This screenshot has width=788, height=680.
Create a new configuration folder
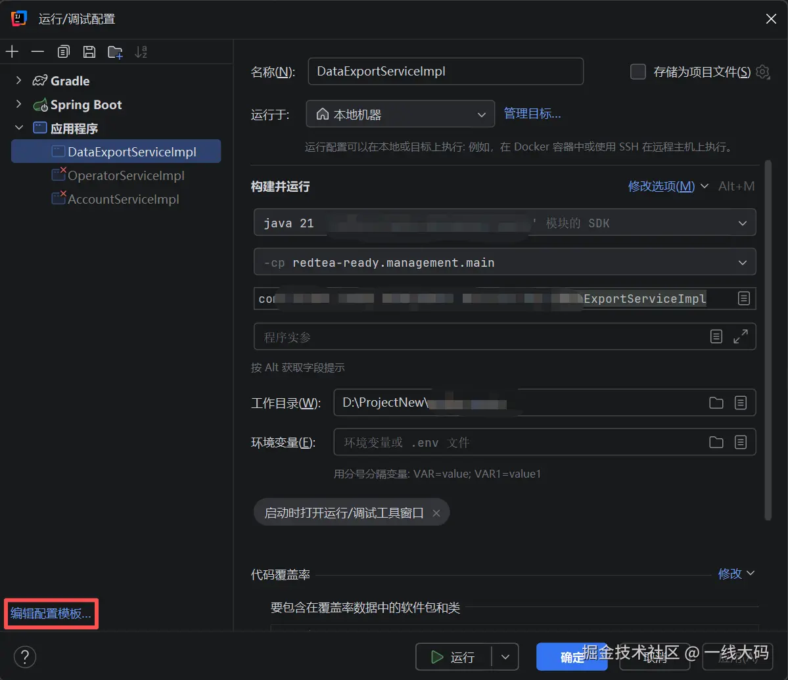(115, 52)
